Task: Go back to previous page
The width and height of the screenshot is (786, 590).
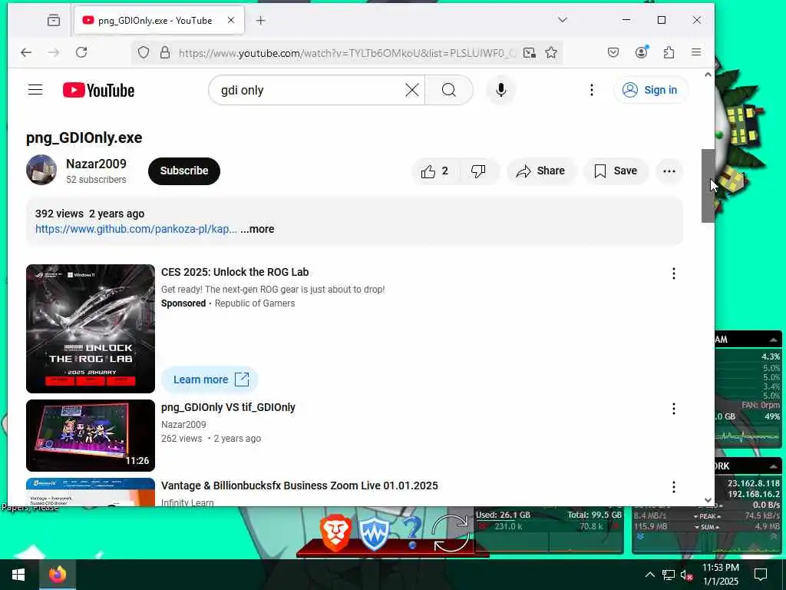Action: 26,52
